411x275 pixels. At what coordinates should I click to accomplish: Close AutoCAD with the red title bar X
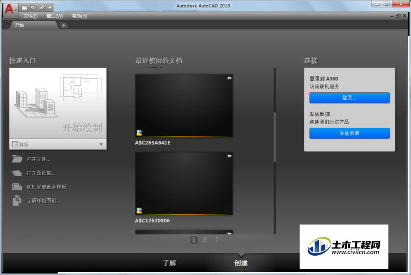click(x=401, y=4)
